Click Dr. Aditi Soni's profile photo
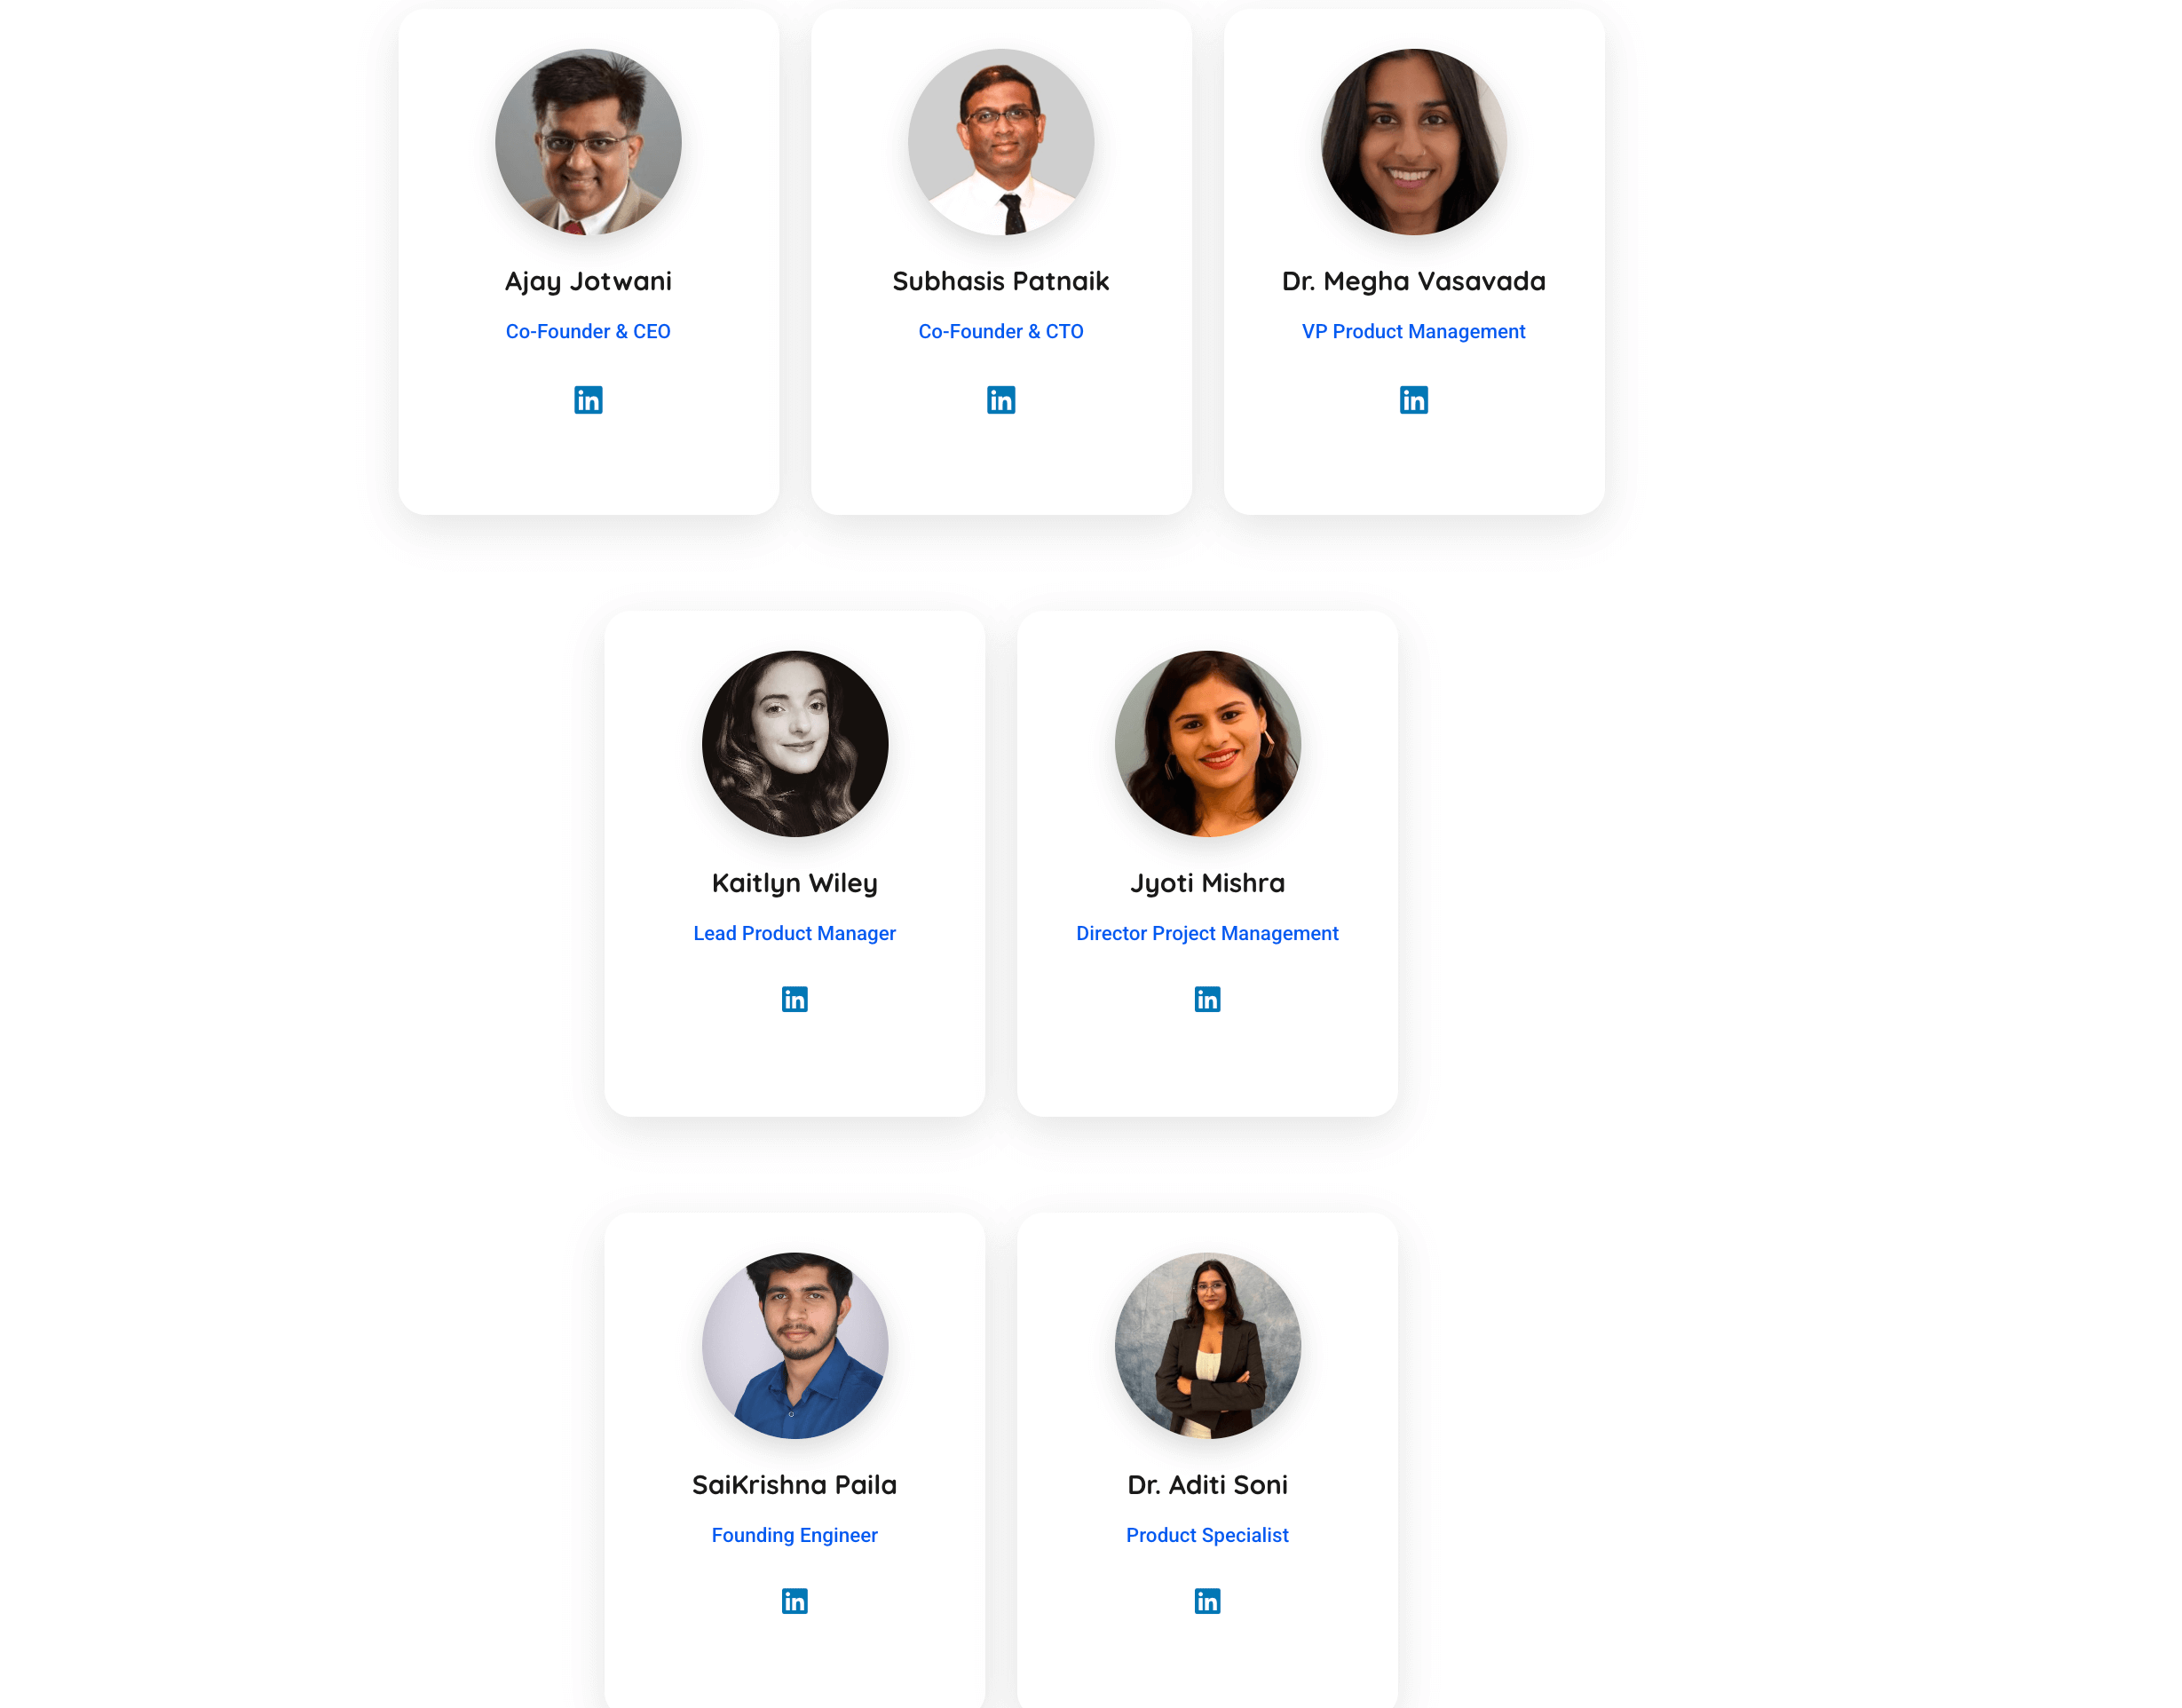Viewport: 2182px width, 1708px height. tap(1207, 1346)
